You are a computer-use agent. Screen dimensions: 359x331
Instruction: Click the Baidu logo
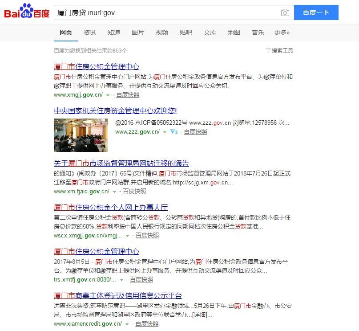27,11
